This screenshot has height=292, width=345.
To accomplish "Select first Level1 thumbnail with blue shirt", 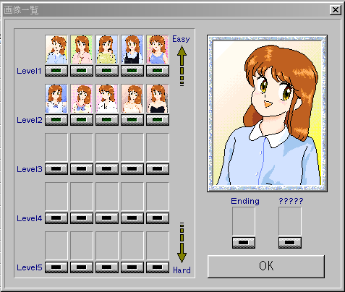I will click(56, 49).
